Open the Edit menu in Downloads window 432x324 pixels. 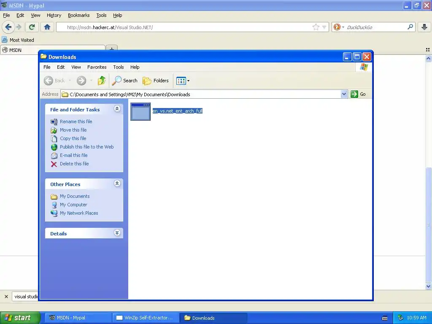(61, 67)
